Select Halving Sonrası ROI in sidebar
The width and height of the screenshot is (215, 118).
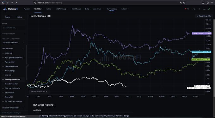pyautogui.click(x=12, y=79)
